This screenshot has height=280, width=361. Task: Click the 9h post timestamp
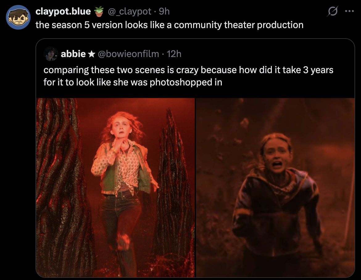(164, 11)
